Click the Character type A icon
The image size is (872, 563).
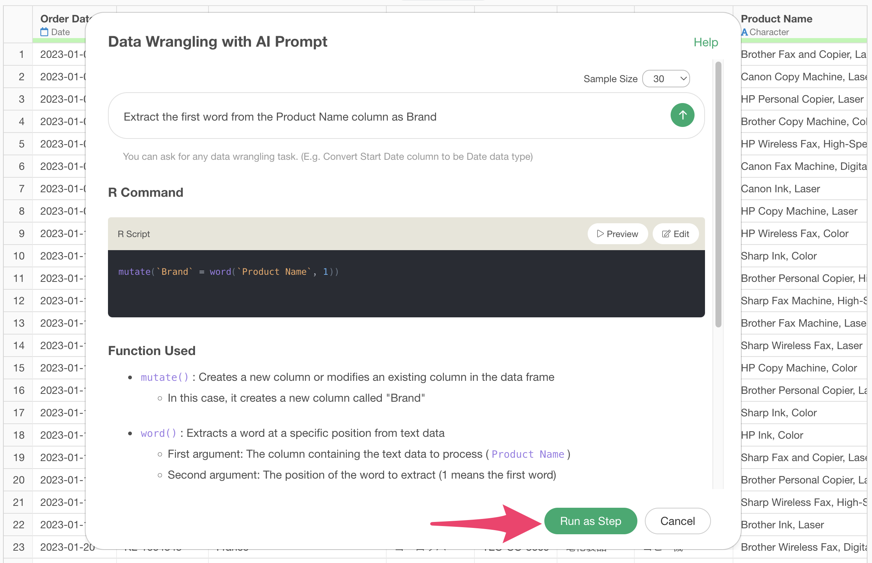pos(744,32)
